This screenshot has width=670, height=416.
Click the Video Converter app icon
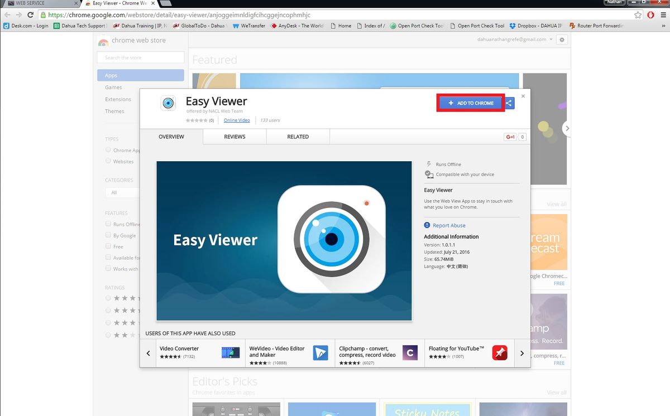(x=231, y=352)
